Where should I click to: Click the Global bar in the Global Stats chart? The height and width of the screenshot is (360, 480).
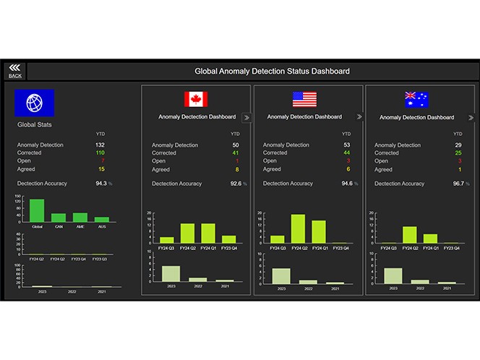click(x=36, y=210)
